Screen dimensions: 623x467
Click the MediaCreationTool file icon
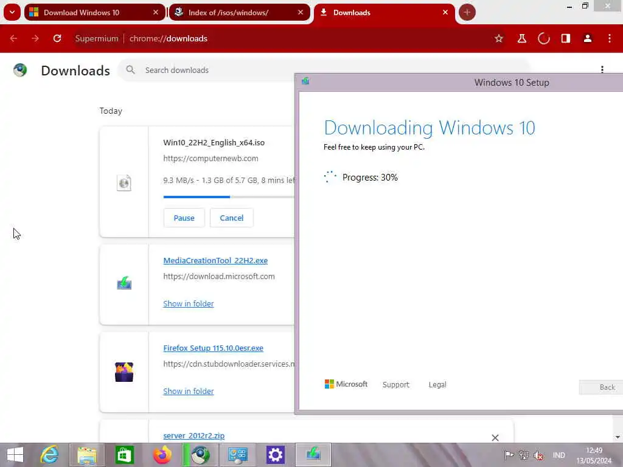pos(124,283)
